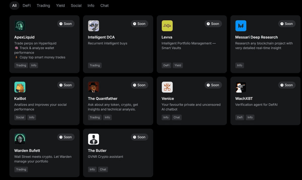Open the Levva card title

167,37
